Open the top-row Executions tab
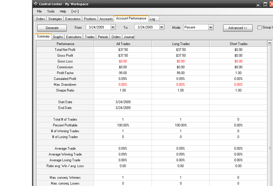 click(73, 19)
